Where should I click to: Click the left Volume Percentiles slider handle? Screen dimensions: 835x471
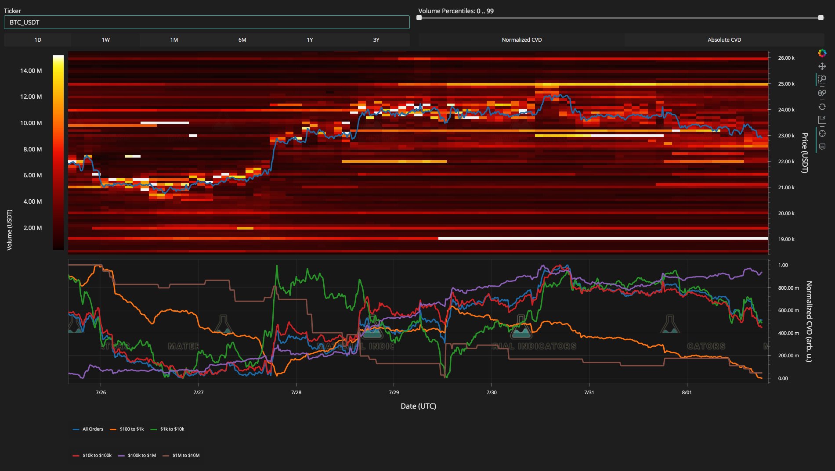[419, 18]
